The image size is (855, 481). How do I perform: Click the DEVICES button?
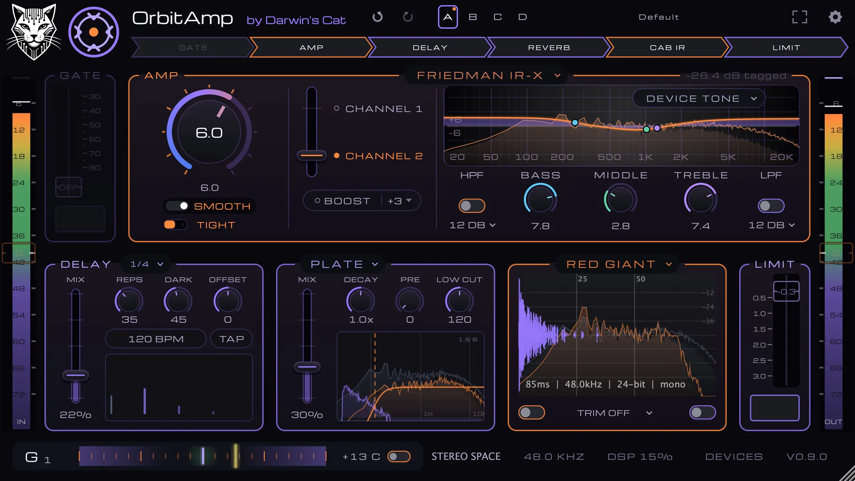[734, 457]
